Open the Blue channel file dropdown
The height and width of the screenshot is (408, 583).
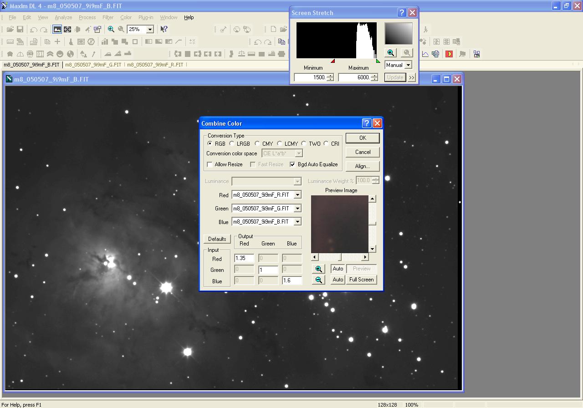pyautogui.click(x=297, y=222)
